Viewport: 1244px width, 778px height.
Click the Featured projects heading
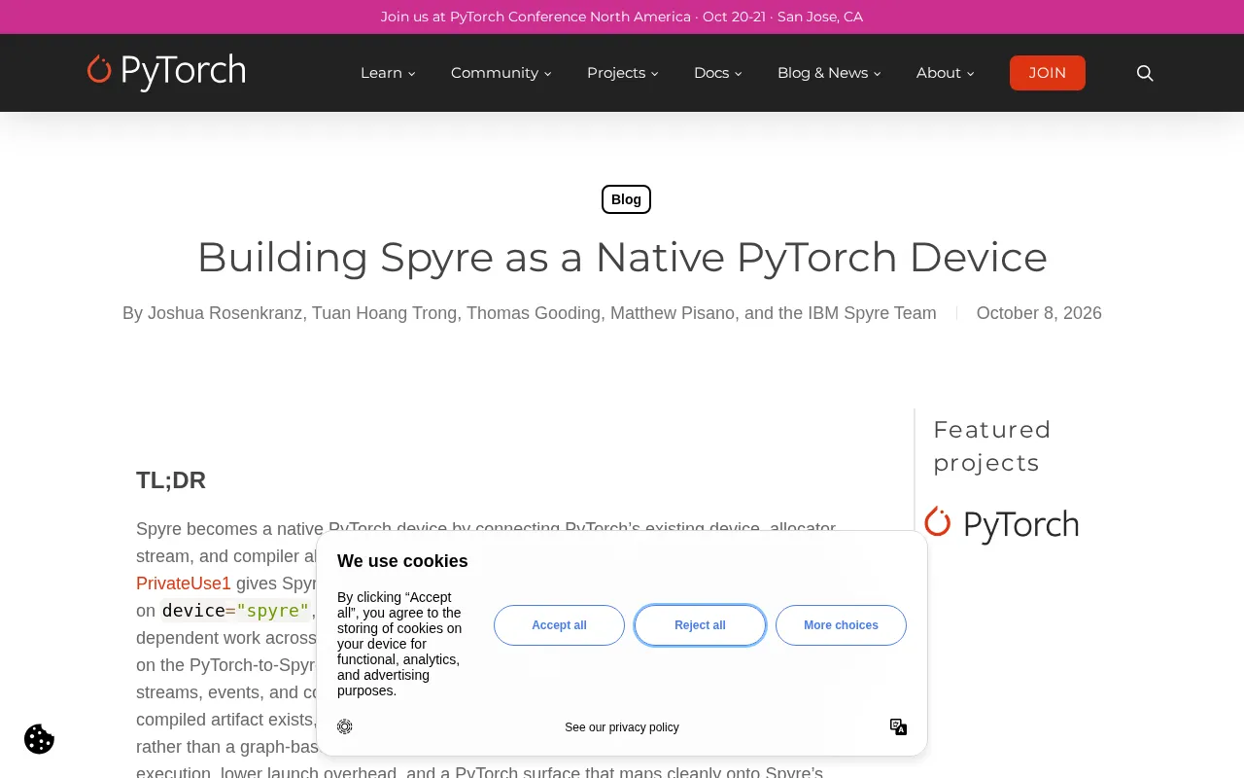pyautogui.click(x=992, y=445)
